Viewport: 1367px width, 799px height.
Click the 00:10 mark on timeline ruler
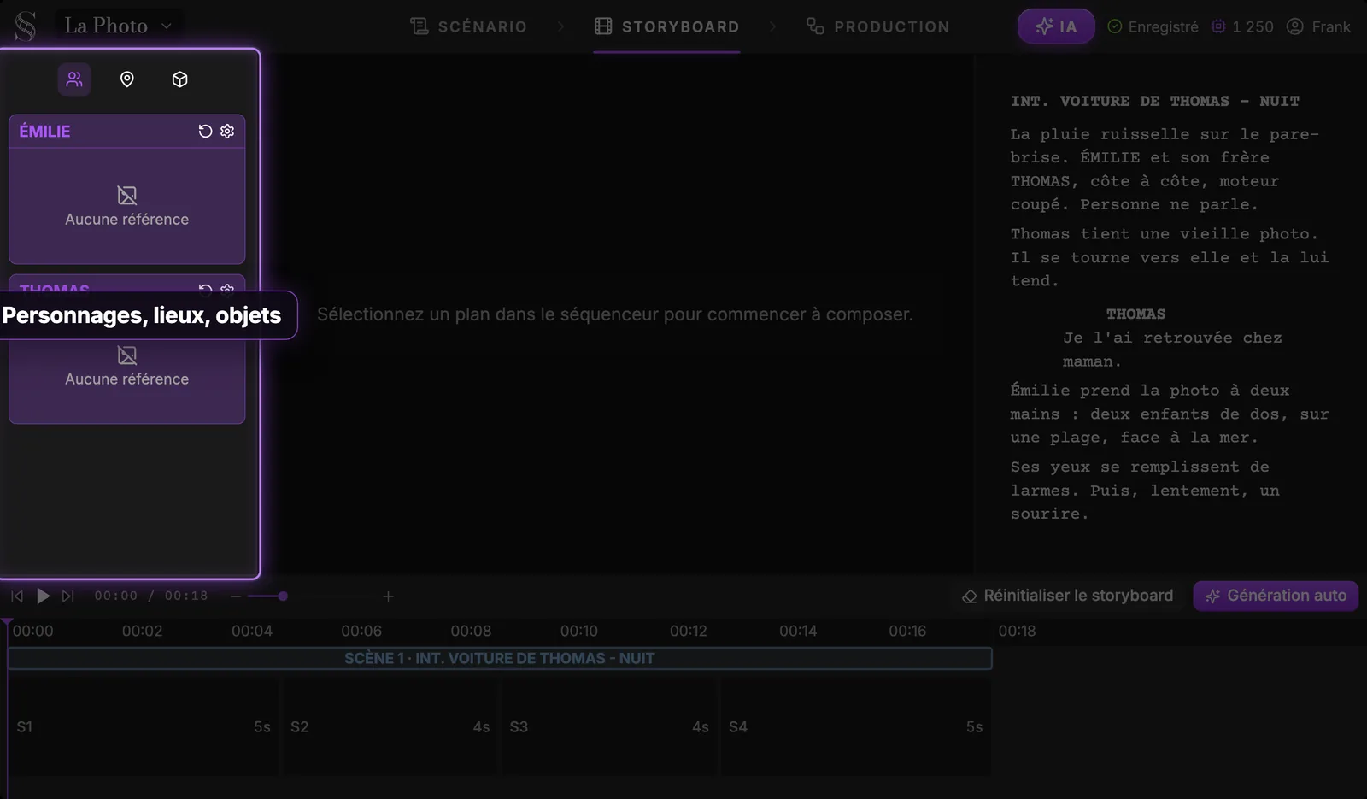pos(579,631)
